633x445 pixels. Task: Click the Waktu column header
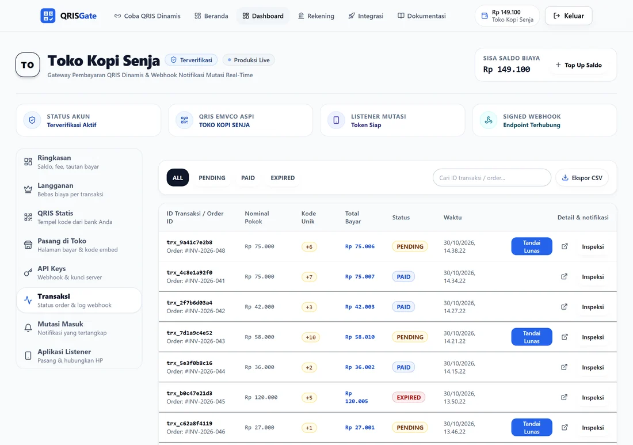pyautogui.click(x=452, y=217)
